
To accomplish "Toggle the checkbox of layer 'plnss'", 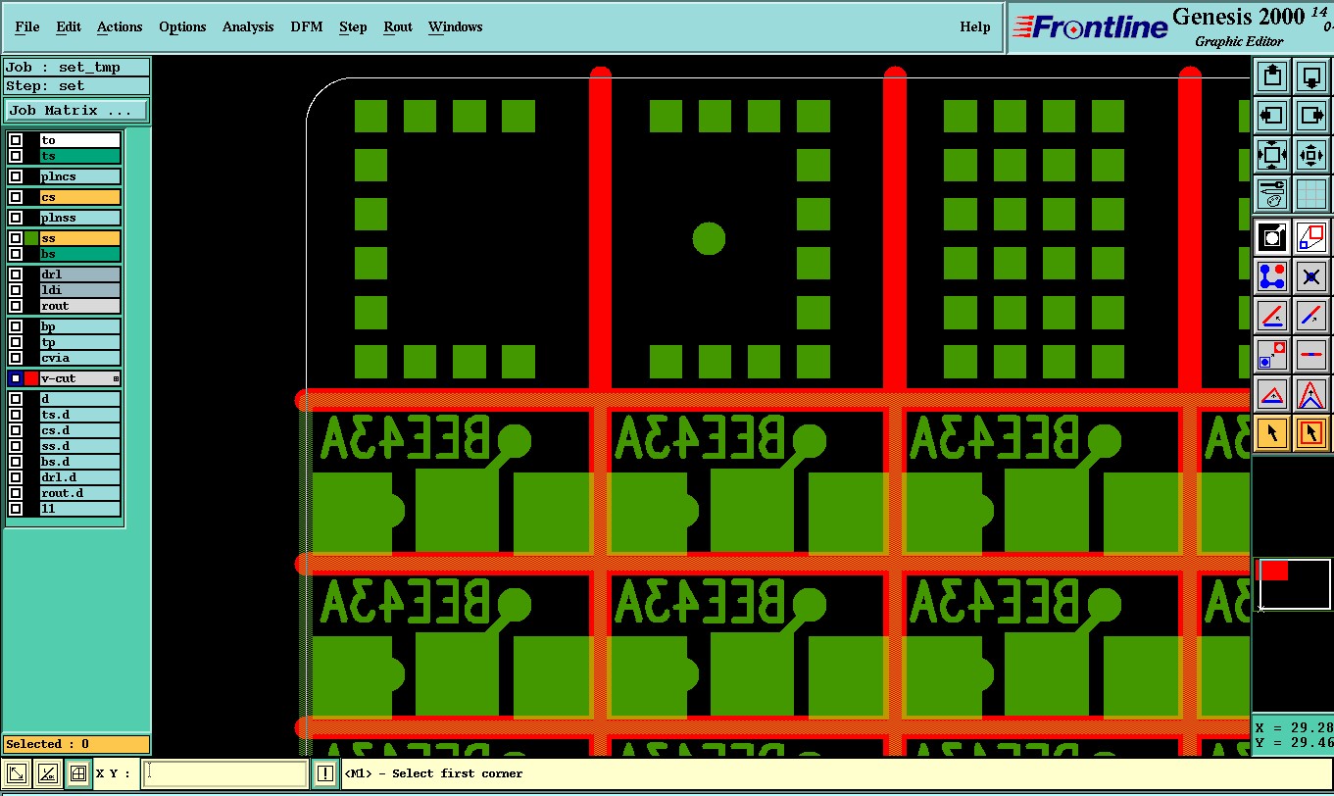I will 16,218.
